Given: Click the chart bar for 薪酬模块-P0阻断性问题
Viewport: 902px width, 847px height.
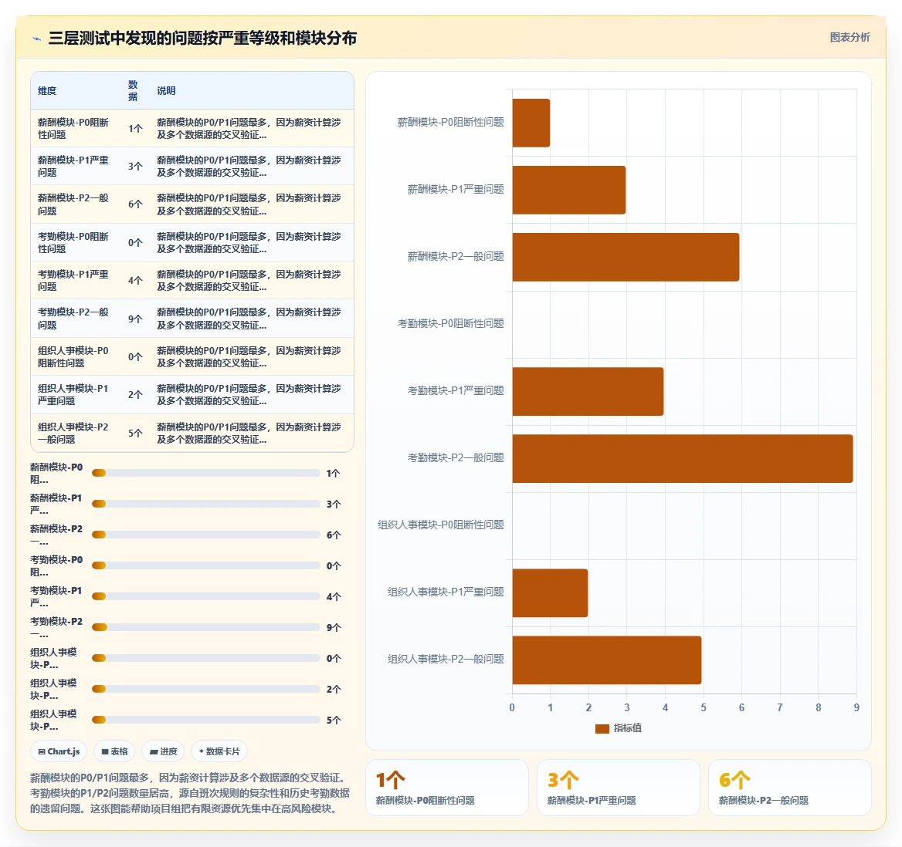Looking at the screenshot, I should point(531,123).
